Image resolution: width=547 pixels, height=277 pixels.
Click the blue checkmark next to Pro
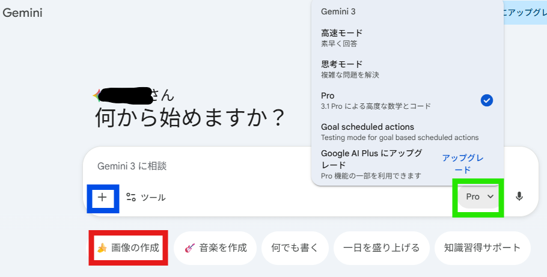pos(487,100)
